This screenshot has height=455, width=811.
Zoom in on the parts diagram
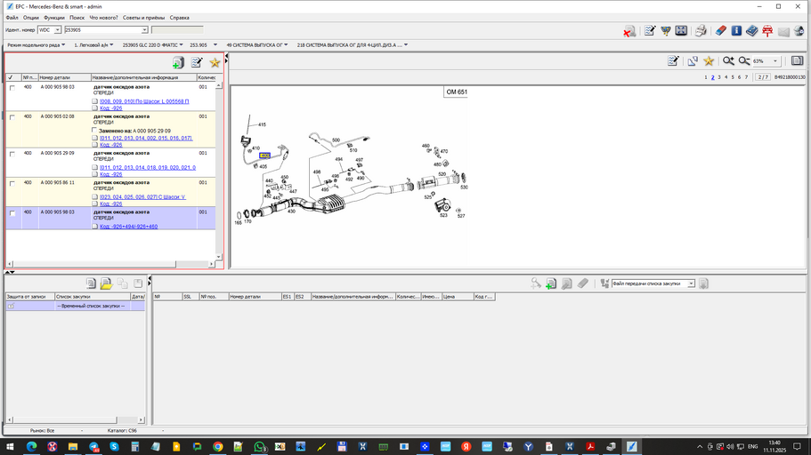(728, 61)
